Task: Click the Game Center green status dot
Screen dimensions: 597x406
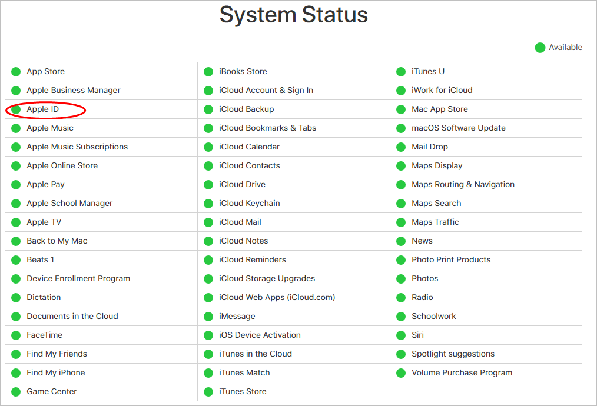Action: pos(16,392)
